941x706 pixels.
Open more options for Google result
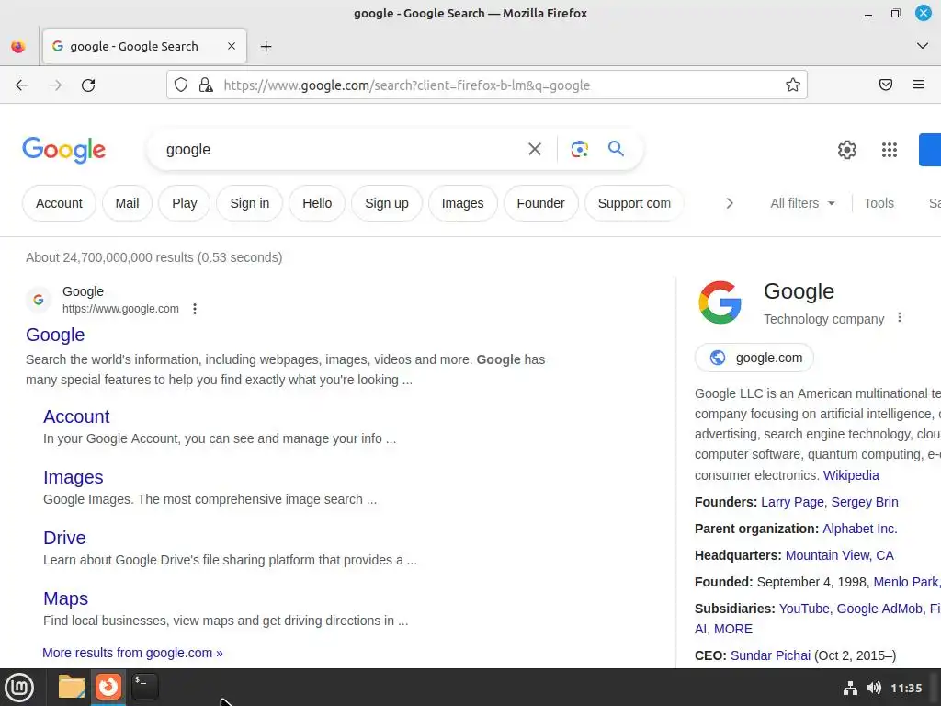coord(195,309)
